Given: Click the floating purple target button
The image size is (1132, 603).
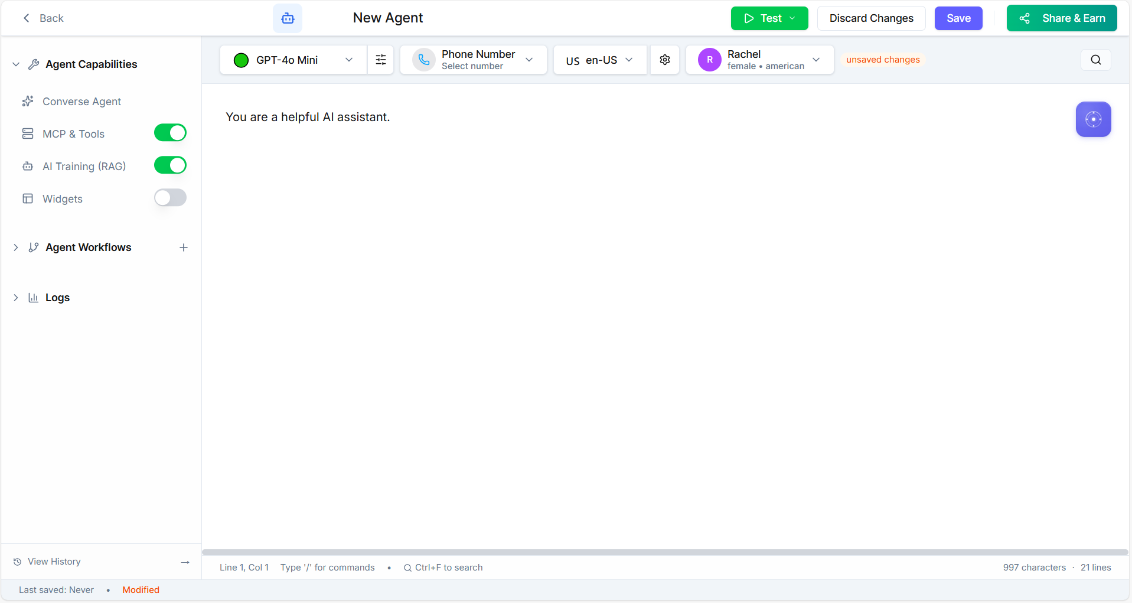Looking at the screenshot, I should 1093,119.
